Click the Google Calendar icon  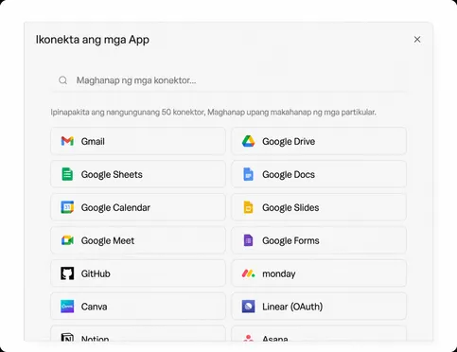[67, 207]
